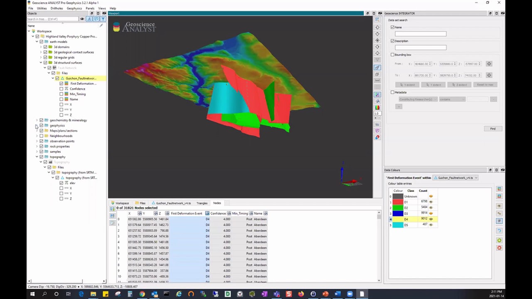Screen dimensions: 532x299
Task: Click the top image icon in Data Colours toolbar
Action: pos(499,189)
